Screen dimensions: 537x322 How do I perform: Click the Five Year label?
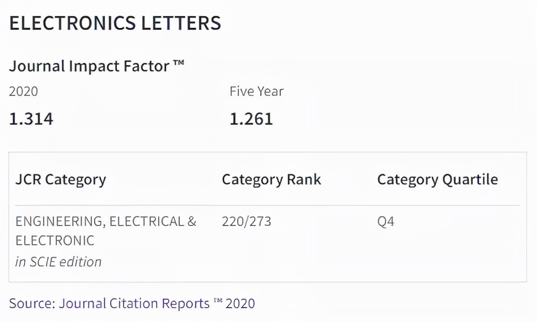[256, 91]
